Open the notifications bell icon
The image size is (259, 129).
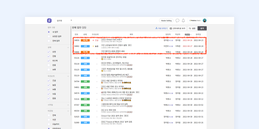click(x=183, y=21)
